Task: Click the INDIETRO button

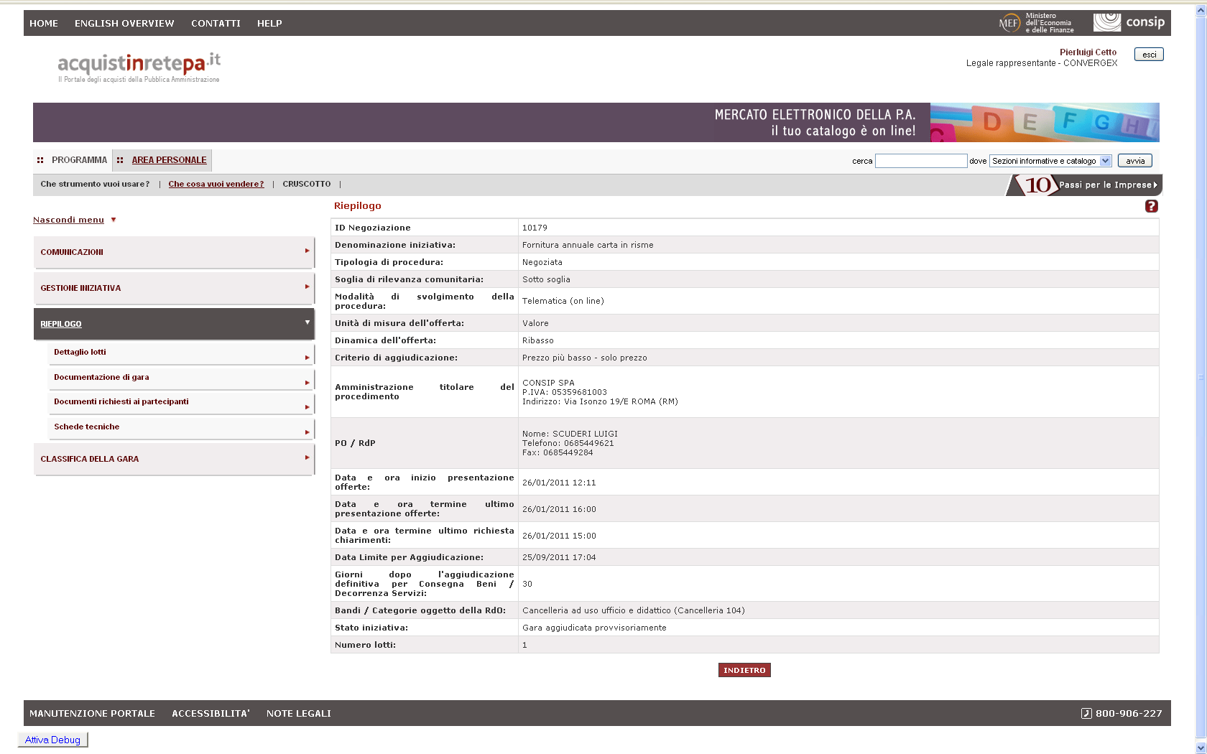Action: pyautogui.click(x=744, y=670)
